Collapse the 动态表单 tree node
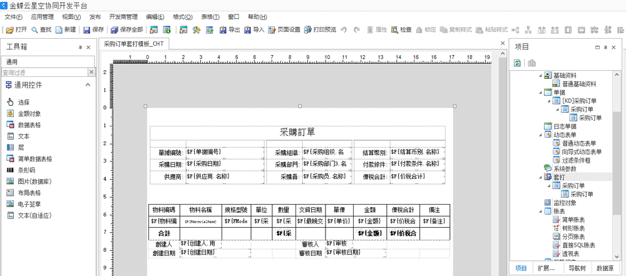The height and width of the screenshot is (276, 626). (x=541, y=135)
